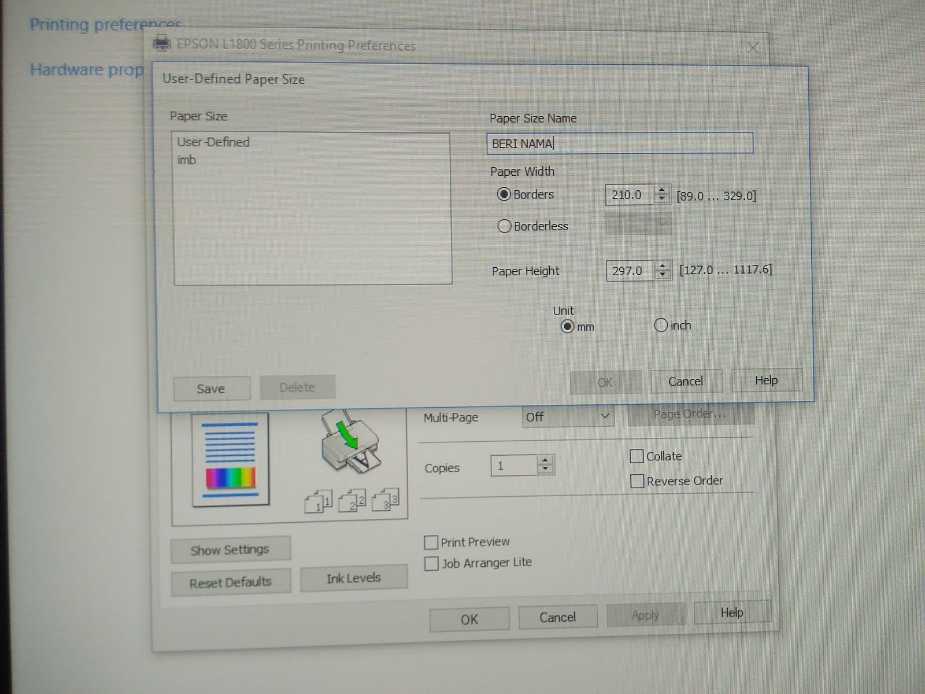Viewport: 925px width, 694px height.
Task: Decrease Paper Height with the down arrow
Action: tap(663, 274)
